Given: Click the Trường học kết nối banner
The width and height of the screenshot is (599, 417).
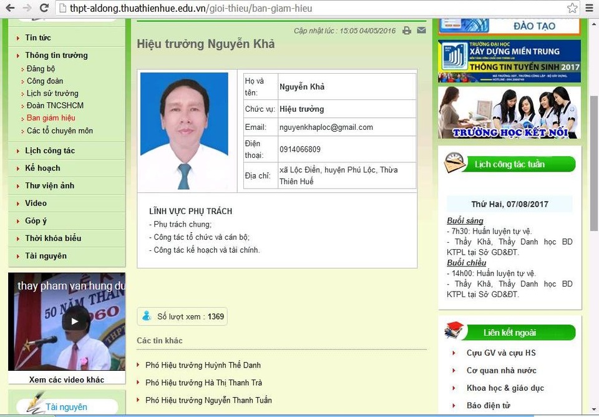Looking at the screenshot, I should pyautogui.click(x=509, y=112).
